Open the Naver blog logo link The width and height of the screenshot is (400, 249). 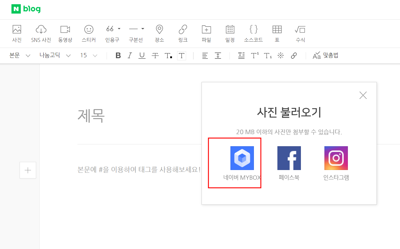[x=26, y=9]
